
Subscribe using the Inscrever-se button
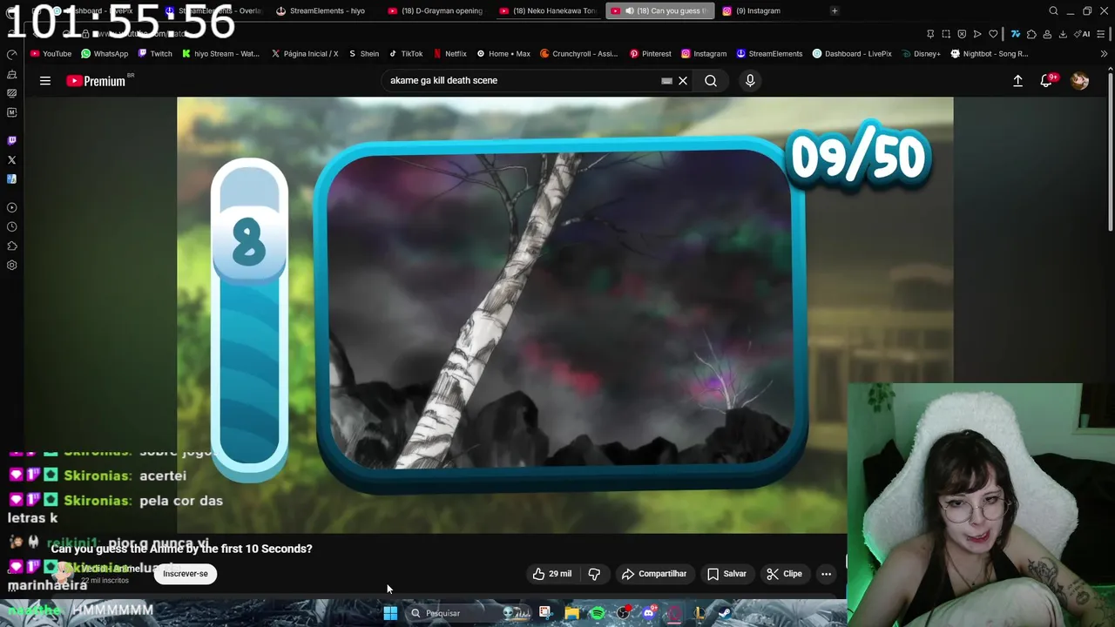pos(186,574)
